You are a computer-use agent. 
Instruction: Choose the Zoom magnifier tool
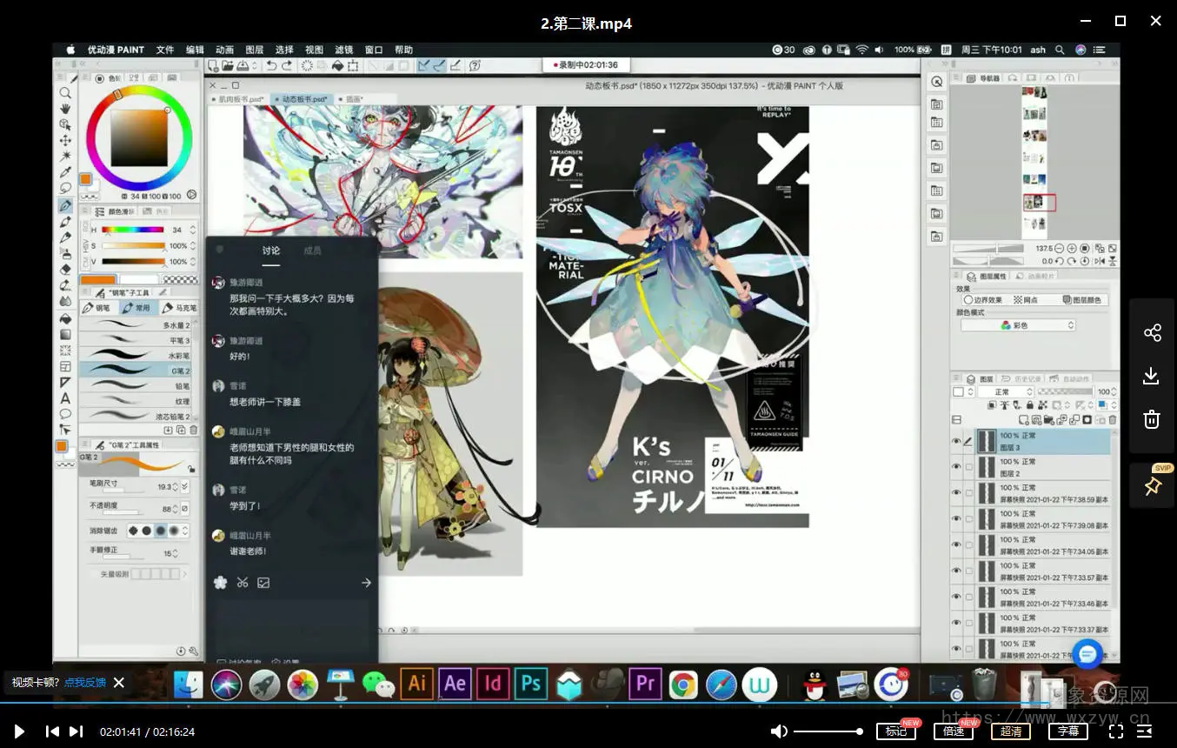tap(65, 93)
